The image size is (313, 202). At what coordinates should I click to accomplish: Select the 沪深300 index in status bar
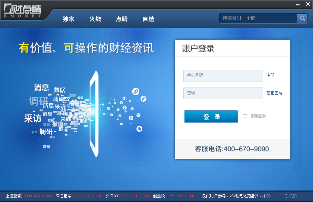click(x=111, y=196)
